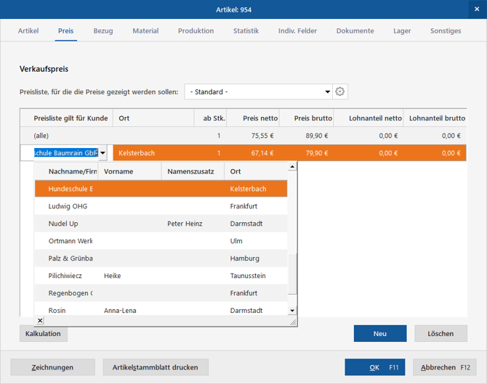The image size is (487, 384).
Task: Click Artikelstammblatt drucken button
Action: (x=156, y=367)
